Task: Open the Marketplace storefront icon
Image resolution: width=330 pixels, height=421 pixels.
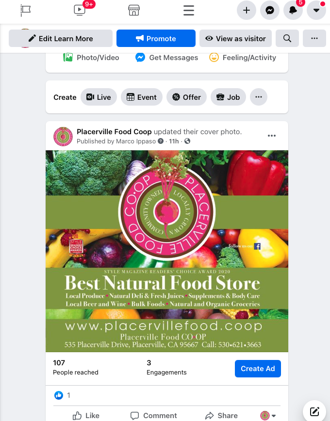Action: 133,10
